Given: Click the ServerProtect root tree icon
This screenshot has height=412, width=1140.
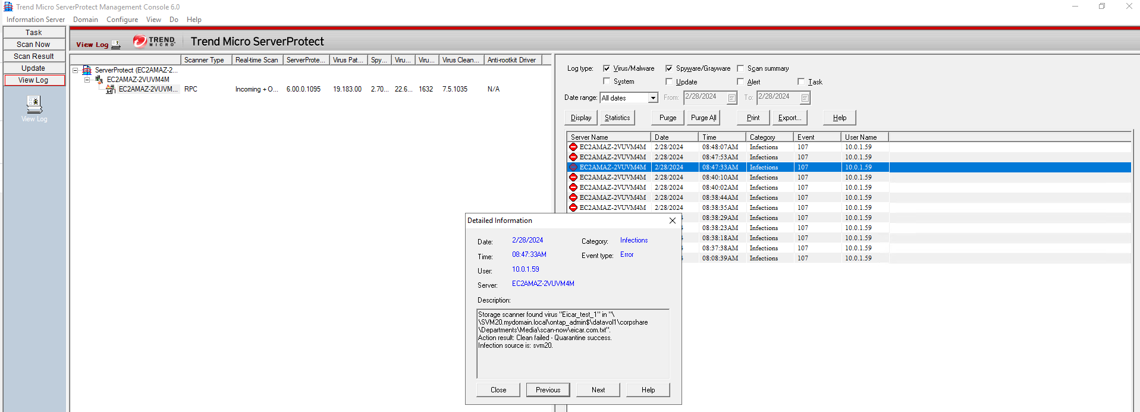Looking at the screenshot, I should click(87, 70).
